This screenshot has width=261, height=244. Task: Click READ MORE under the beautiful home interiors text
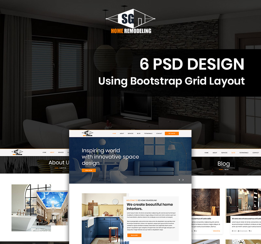[134, 235]
